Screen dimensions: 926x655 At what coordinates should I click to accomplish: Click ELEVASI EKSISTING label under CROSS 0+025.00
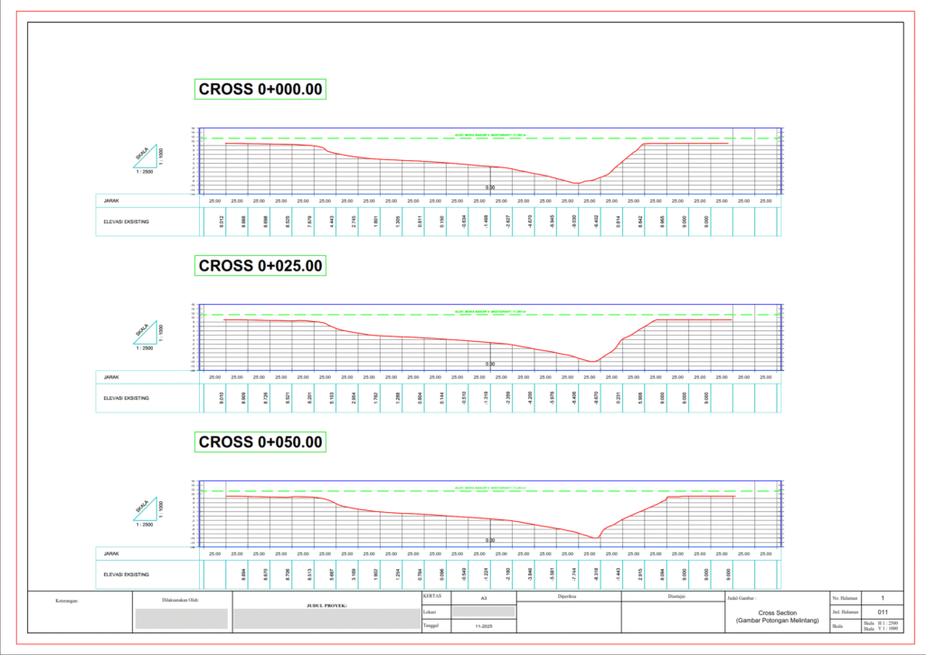127,398
